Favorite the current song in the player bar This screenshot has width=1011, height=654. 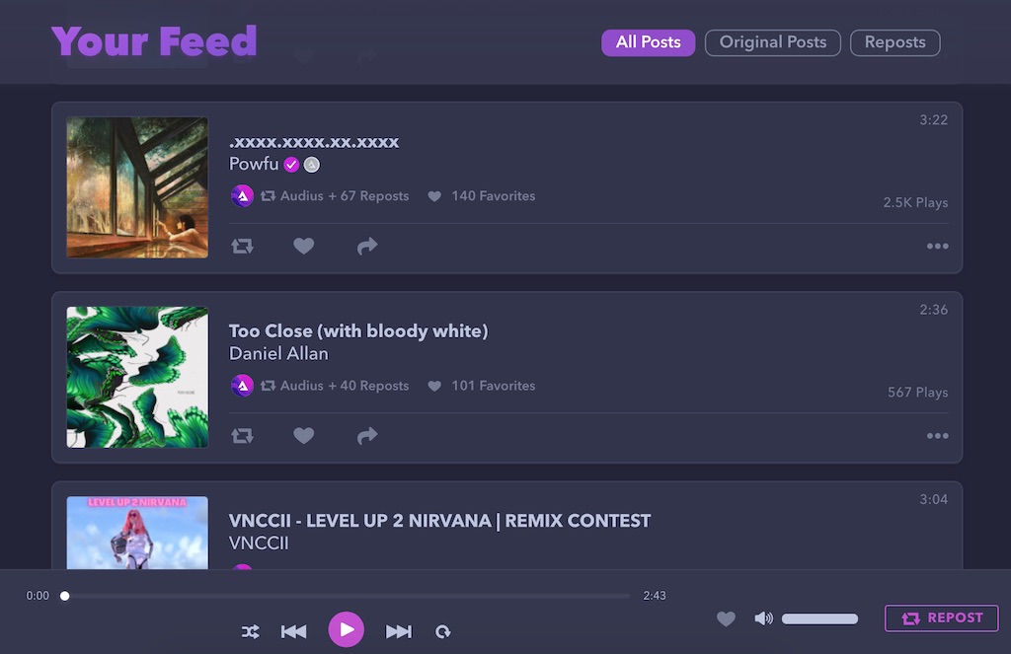[726, 618]
